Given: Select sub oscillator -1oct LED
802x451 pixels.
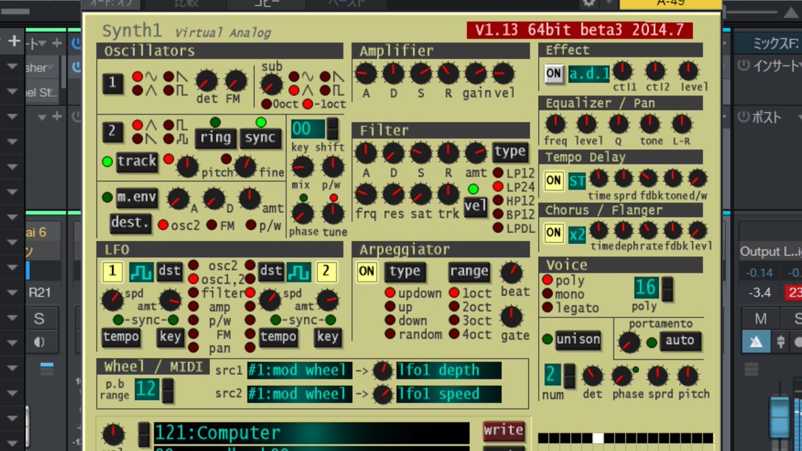Looking at the screenshot, I should [307, 104].
